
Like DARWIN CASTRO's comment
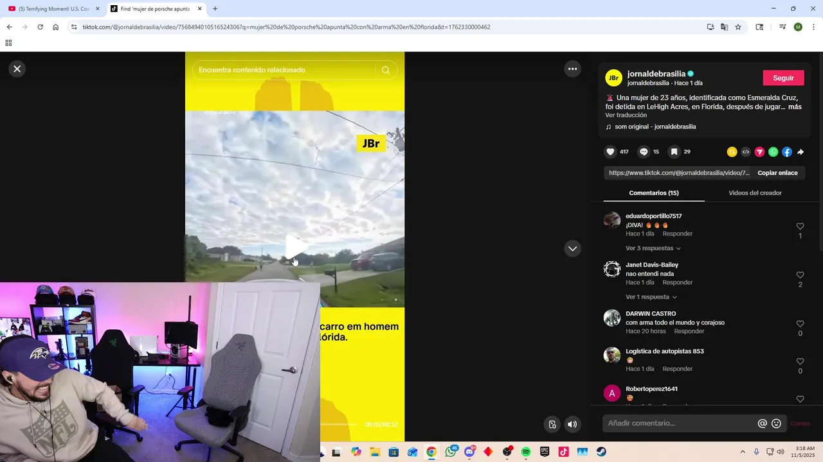coord(800,324)
